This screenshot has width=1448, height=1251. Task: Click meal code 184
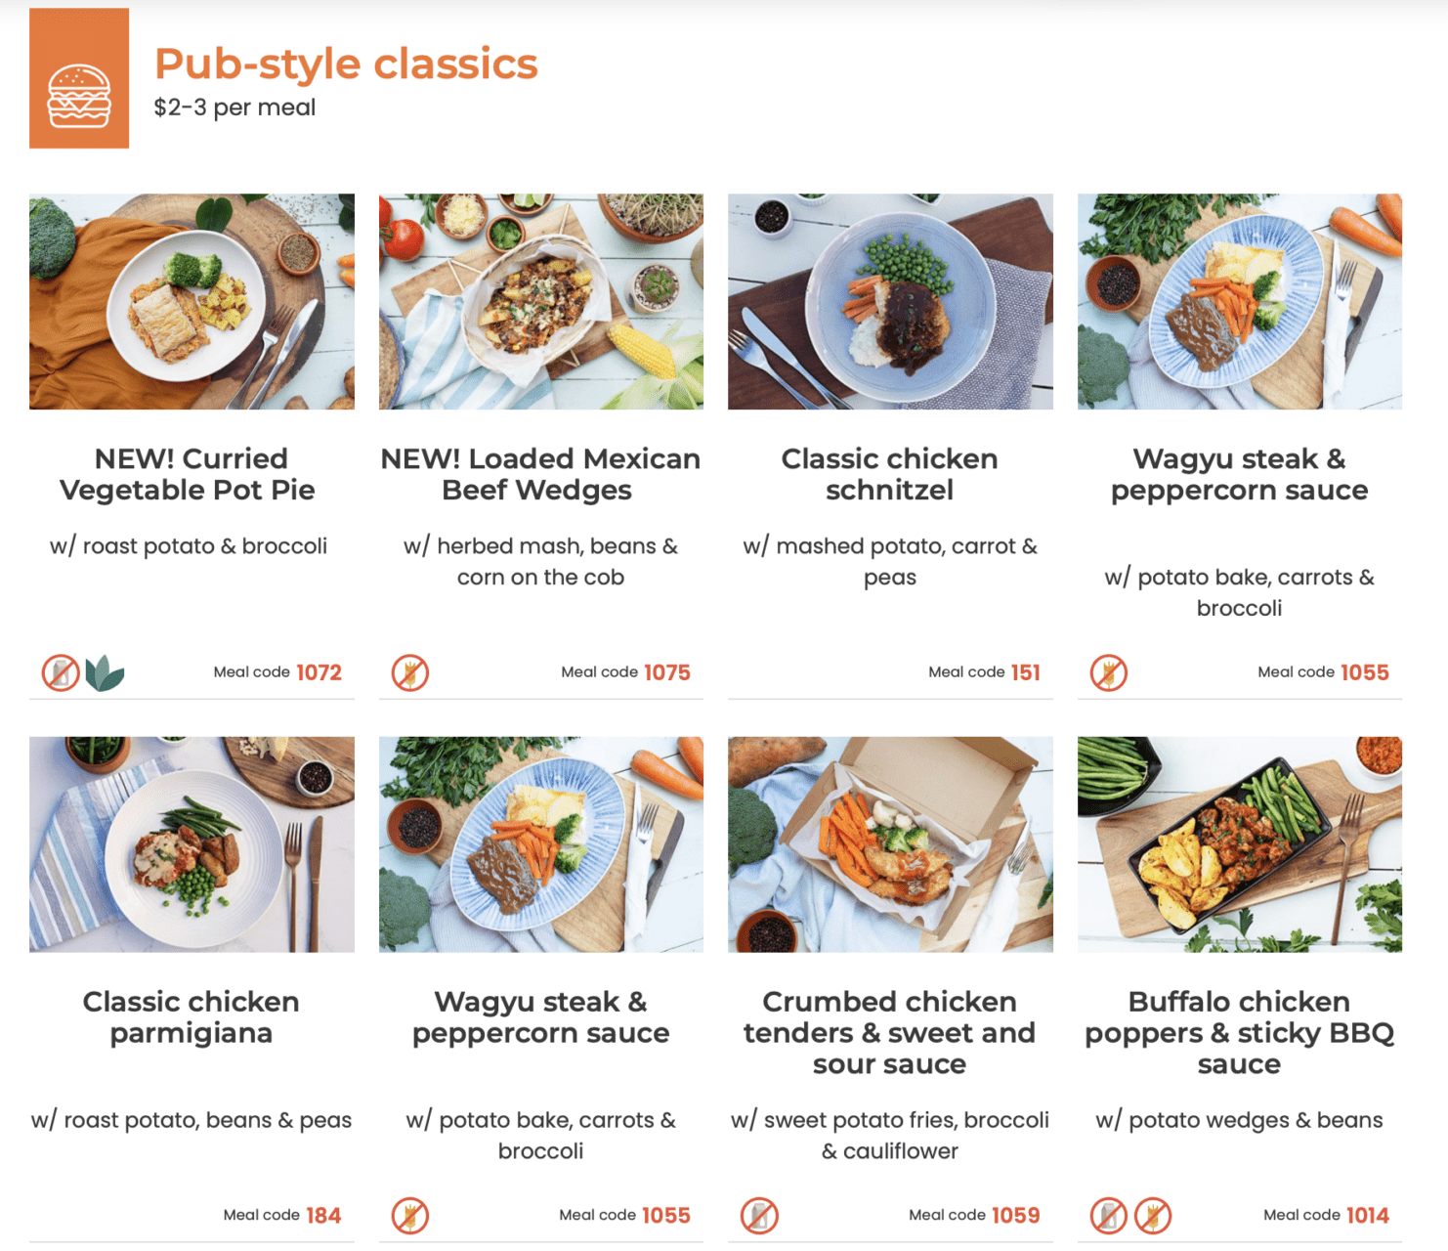(323, 1216)
